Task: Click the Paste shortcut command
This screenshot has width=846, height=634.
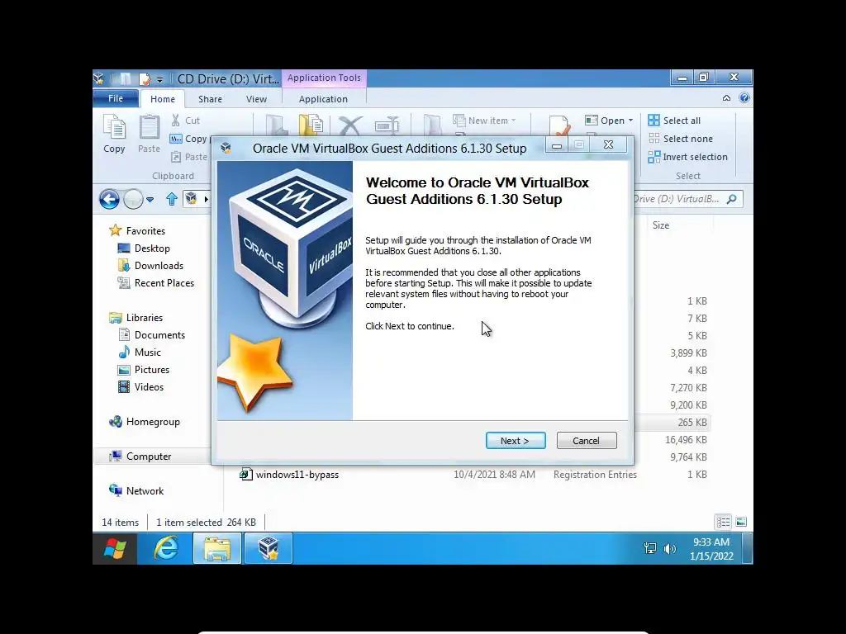Action: click(x=189, y=157)
